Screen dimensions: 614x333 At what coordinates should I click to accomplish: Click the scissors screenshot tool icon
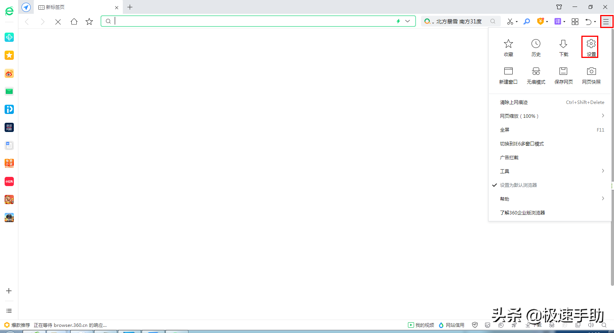510,21
